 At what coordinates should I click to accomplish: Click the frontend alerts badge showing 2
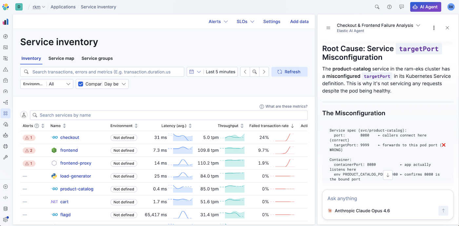click(x=29, y=150)
